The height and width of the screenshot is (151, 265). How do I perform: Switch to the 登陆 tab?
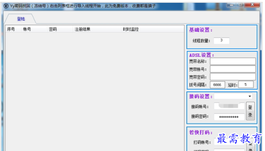point(21,19)
